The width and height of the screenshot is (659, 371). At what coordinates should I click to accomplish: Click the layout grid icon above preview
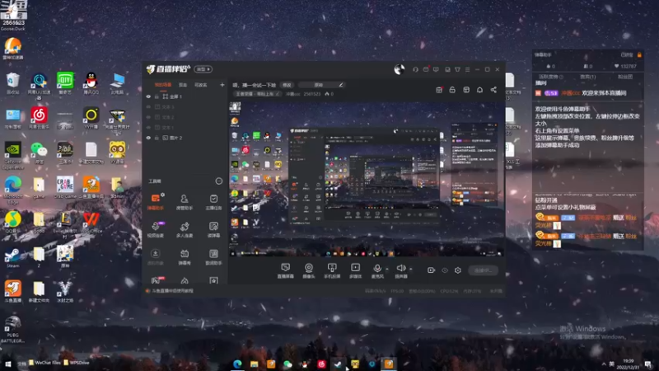466,90
